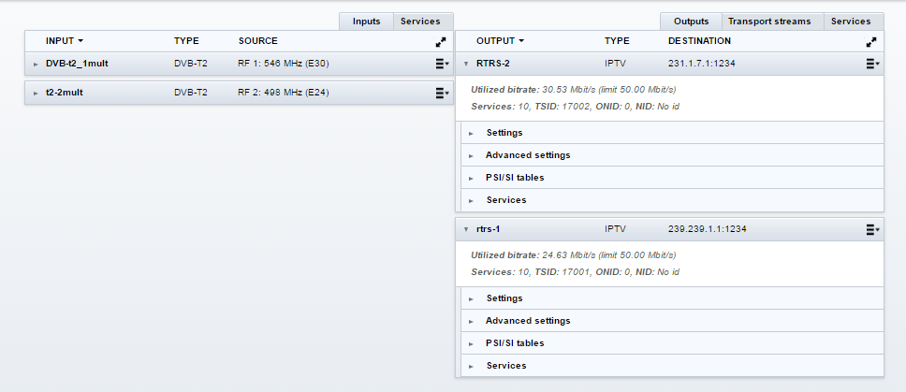Screen dimensions: 906x392
Task: Select the Outputs tab
Action: tap(691, 21)
